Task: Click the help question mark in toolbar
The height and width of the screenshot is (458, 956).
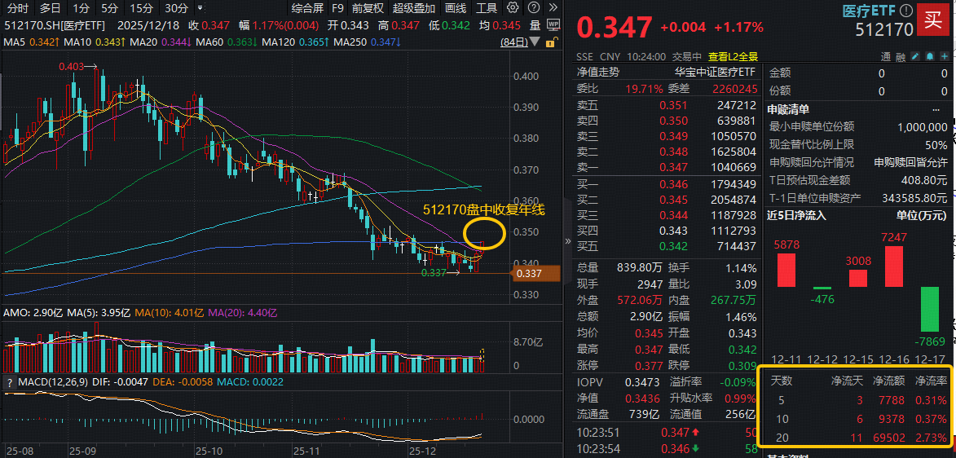Action: 534,8
